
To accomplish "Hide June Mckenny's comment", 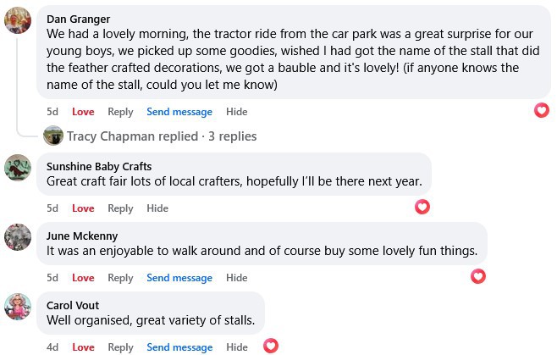I will click(x=237, y=278).
